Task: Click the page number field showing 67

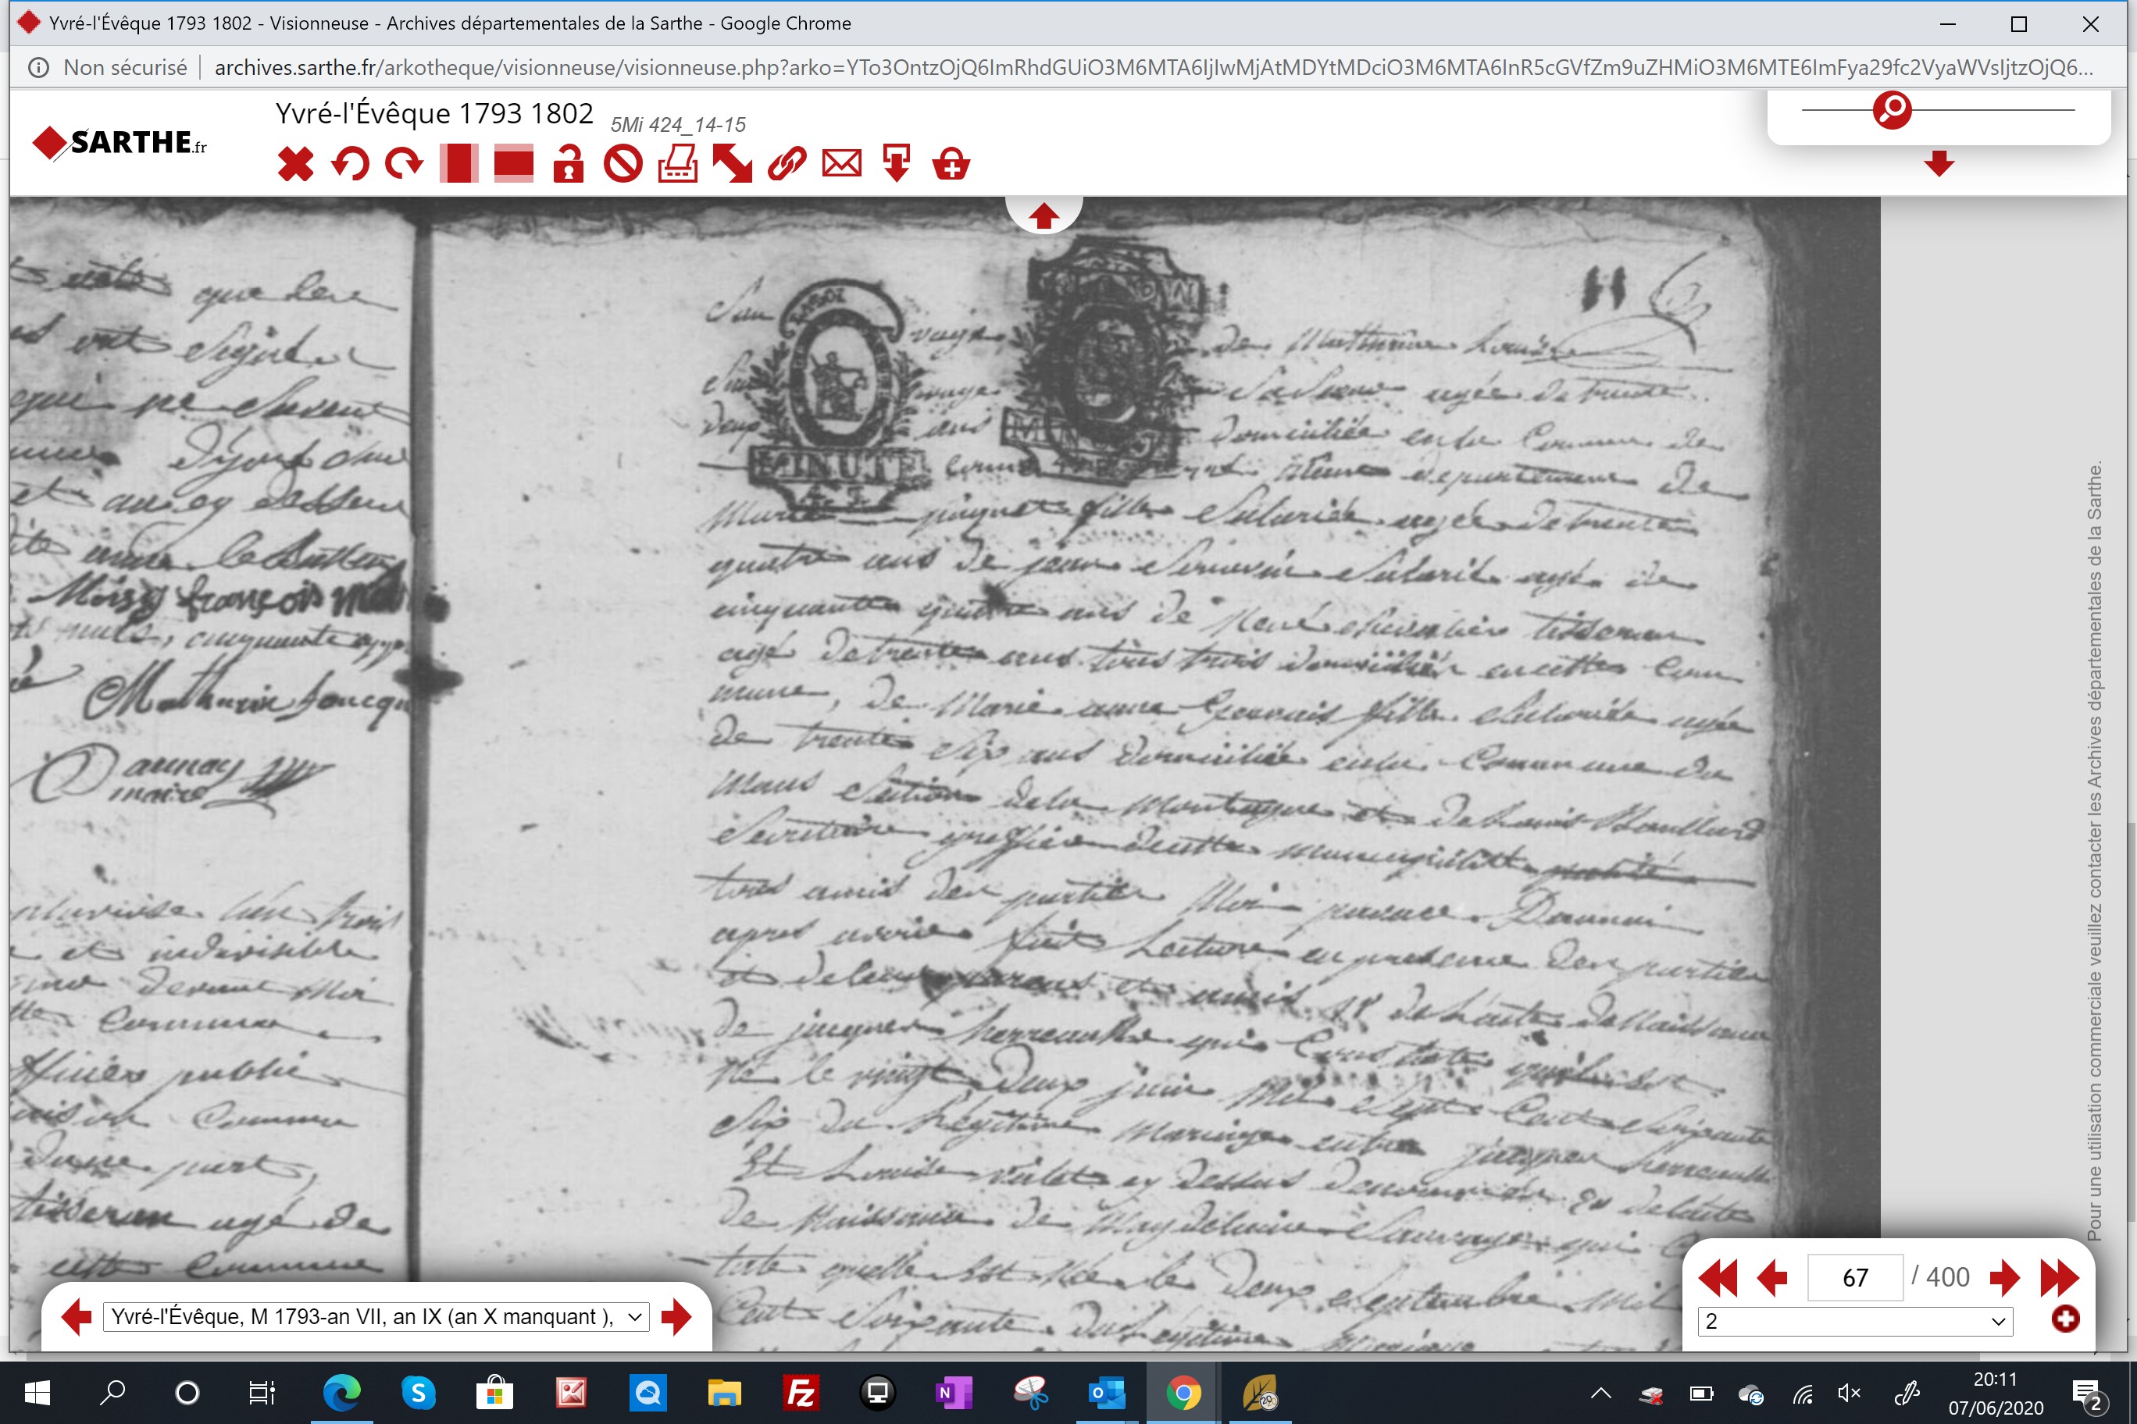Action: coord(1855,1278)
